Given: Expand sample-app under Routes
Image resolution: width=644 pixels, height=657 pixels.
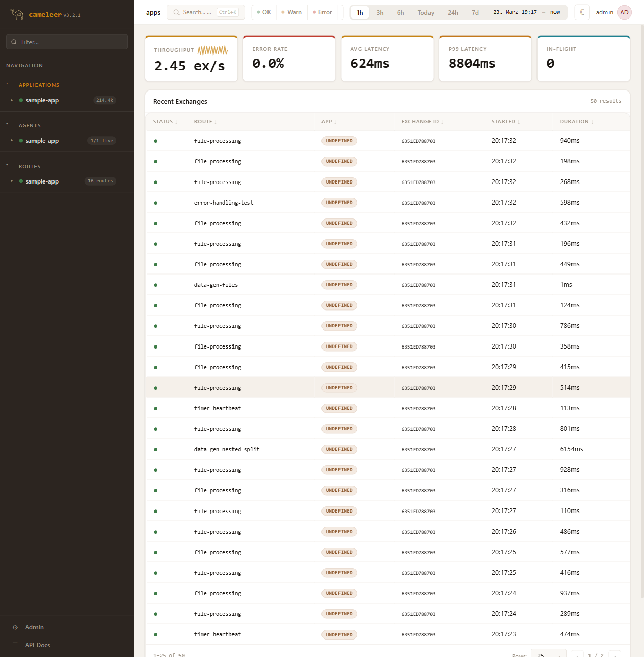Looking at the screenshot, I should [x=12, y=181].
